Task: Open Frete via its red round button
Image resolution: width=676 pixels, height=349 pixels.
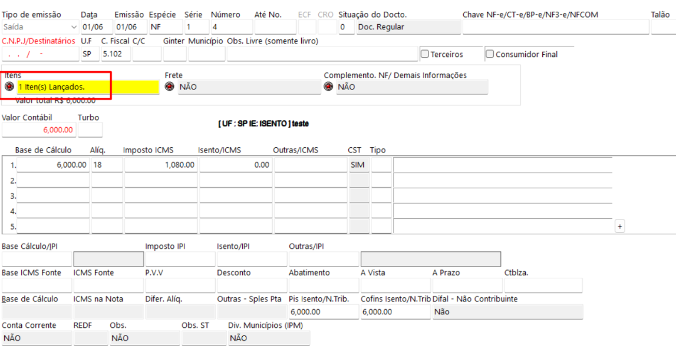Action: click(169, 87)
